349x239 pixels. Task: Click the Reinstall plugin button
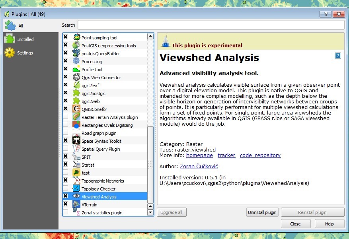click(312, 212)
